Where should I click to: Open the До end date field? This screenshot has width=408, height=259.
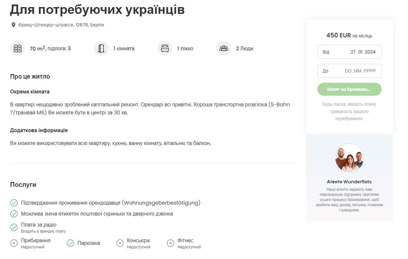349,71
